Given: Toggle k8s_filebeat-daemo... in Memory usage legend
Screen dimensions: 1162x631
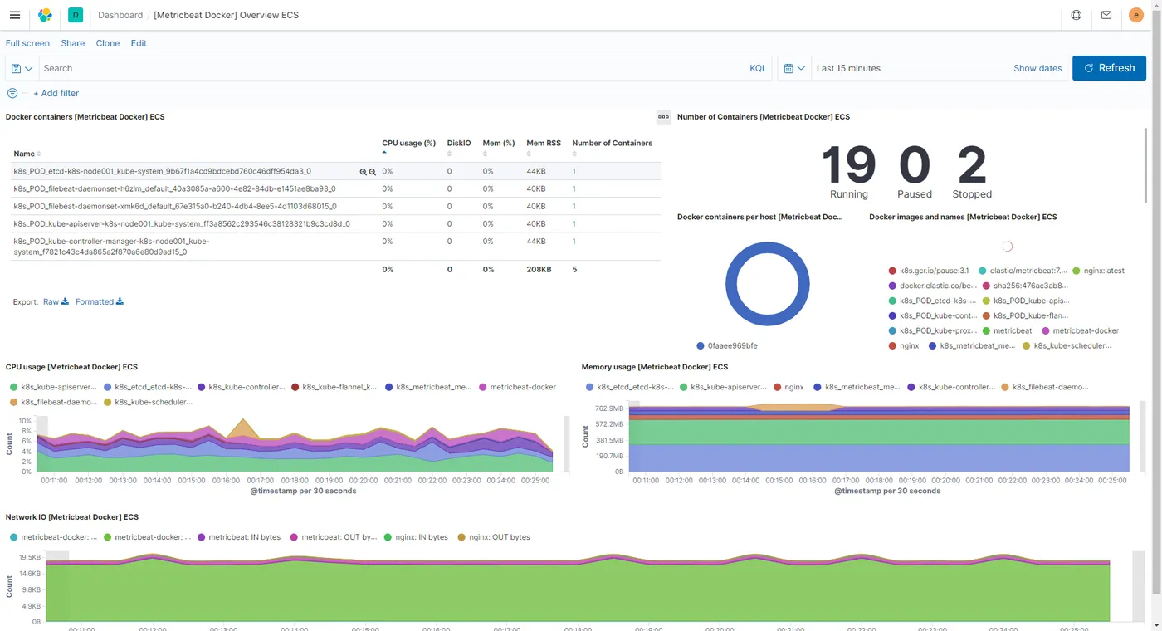Looking at the screenshot, I should tap(1044, 387).
